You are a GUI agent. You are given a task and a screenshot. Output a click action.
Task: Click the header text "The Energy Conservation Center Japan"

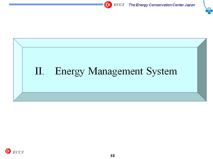coord(162,5)
